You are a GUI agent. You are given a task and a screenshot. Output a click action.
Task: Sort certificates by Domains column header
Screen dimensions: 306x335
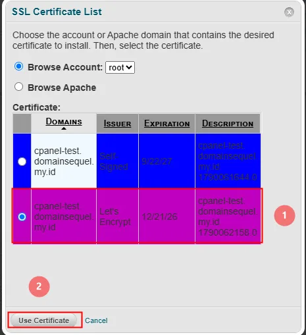click(64, 121)
